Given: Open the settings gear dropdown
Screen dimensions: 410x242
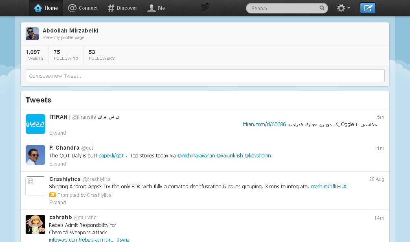Looking at the screenshot, I should [343, 8].
